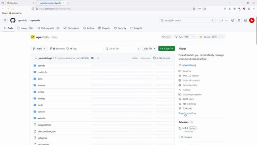Switch to the Pull requests tab
The width and height of the screenshot is (257, 145).
48,28
